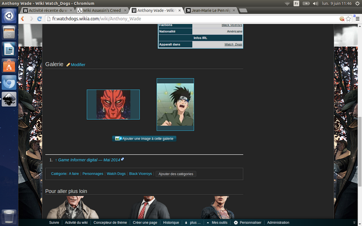Image resolution: width=362 pixels, height=226 pixels.
Task: Switch to Jean-Marie Le Pen tab
Action: click(x=210, y=10)
